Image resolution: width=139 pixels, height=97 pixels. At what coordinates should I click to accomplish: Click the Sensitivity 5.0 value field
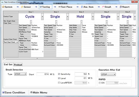(81, 74)
